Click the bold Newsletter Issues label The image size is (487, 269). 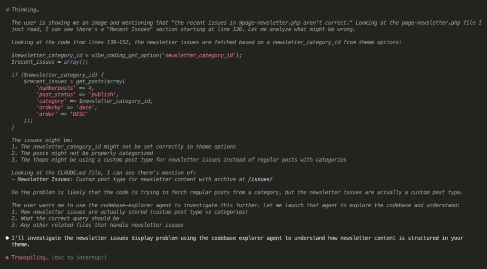pyautogui.click(x=45, y=179)
